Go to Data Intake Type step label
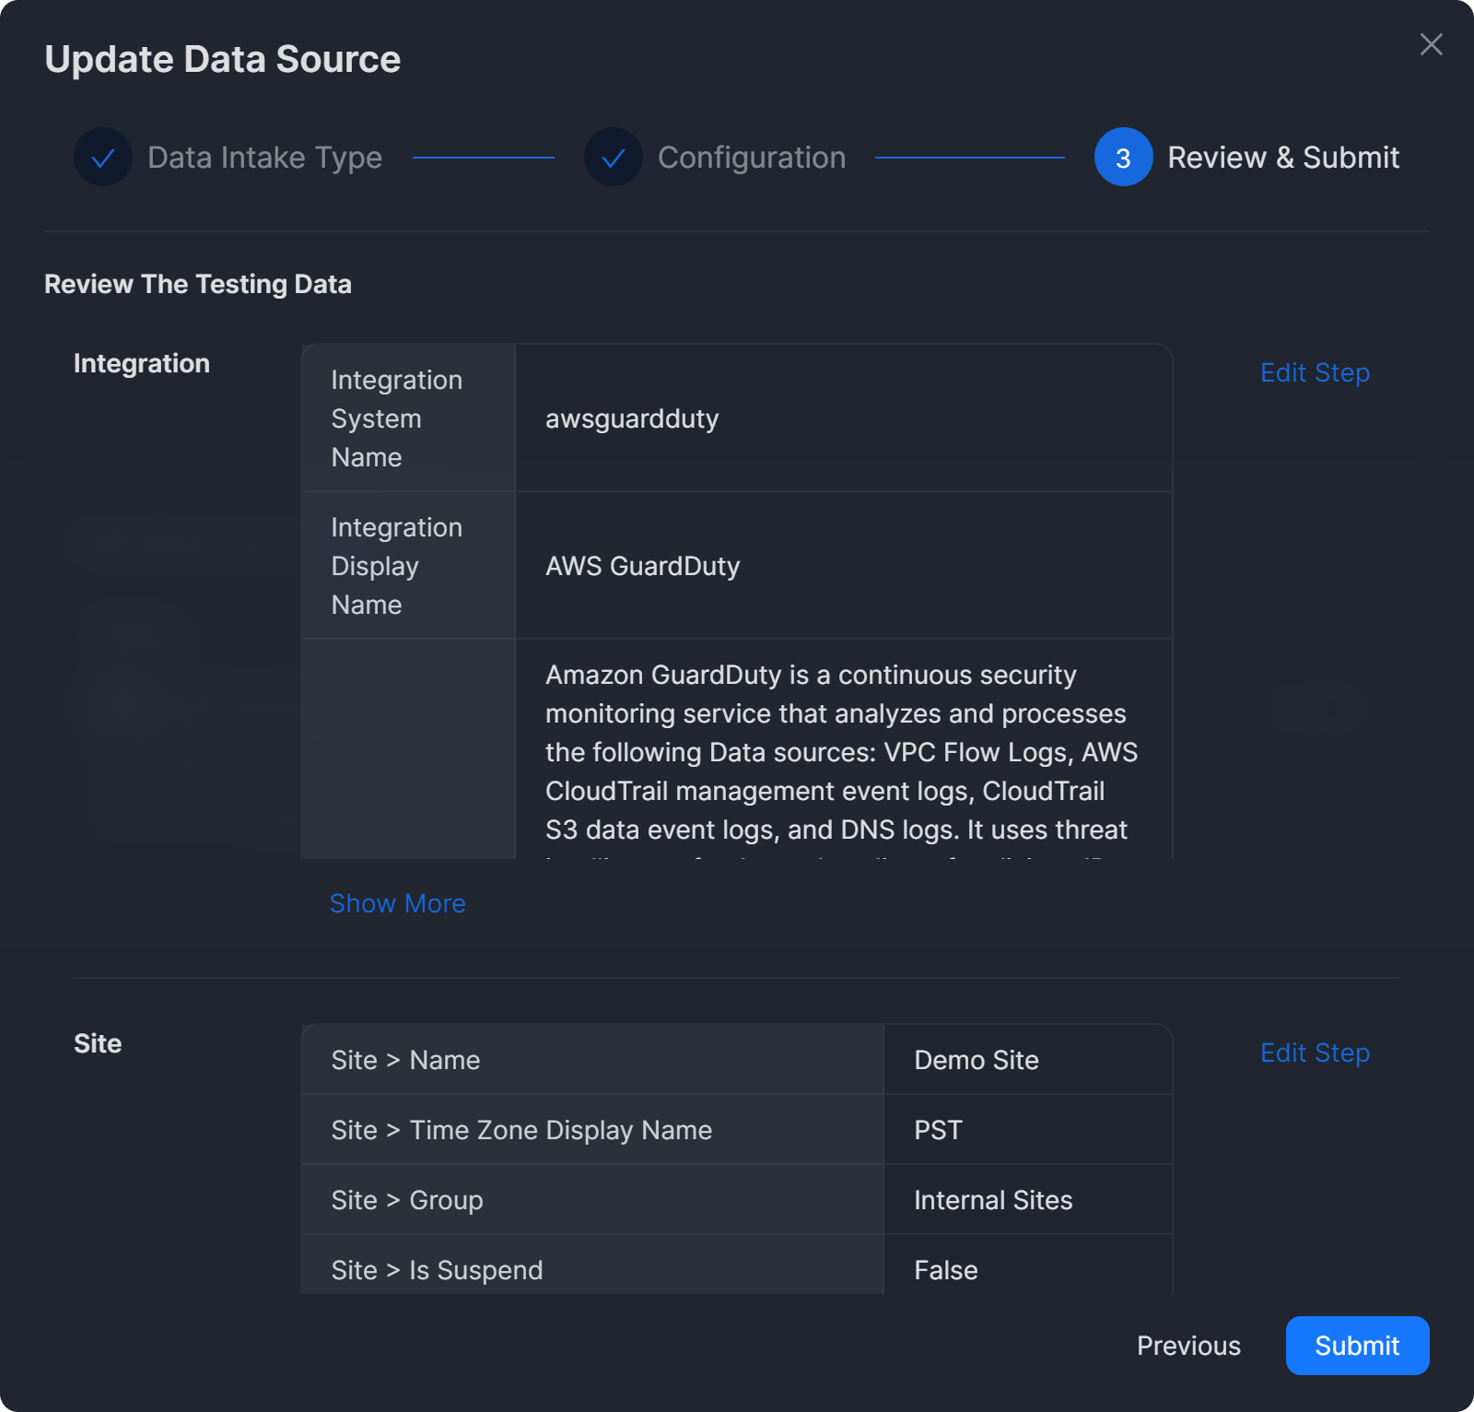The width and height of the screenshot is (1474, 1412). 264,158
